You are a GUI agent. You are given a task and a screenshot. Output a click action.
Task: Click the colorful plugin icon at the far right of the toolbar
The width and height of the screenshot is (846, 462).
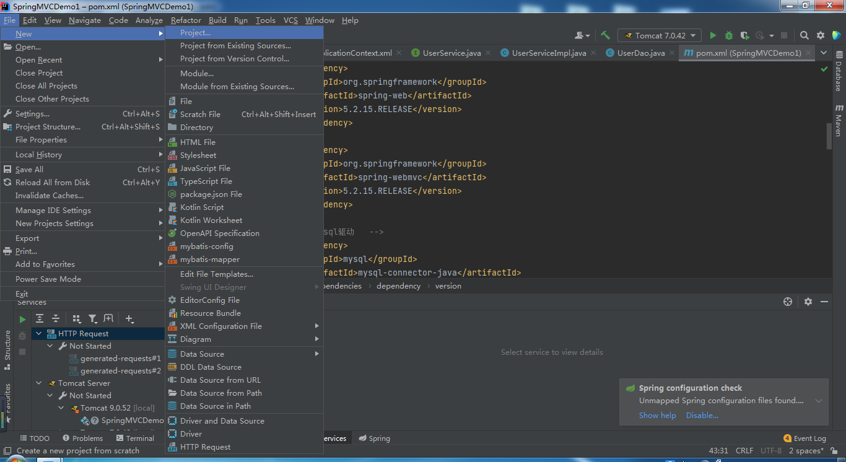point(837,35)
